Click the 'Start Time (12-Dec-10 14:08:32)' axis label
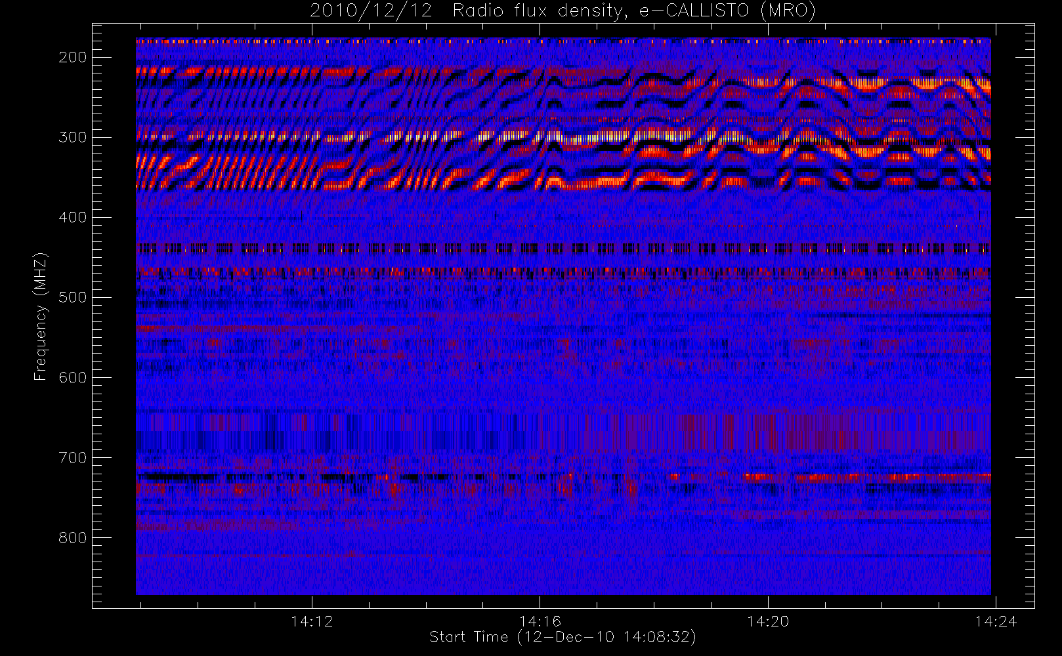Viewport: 1062px width, 656px height. 563,637
